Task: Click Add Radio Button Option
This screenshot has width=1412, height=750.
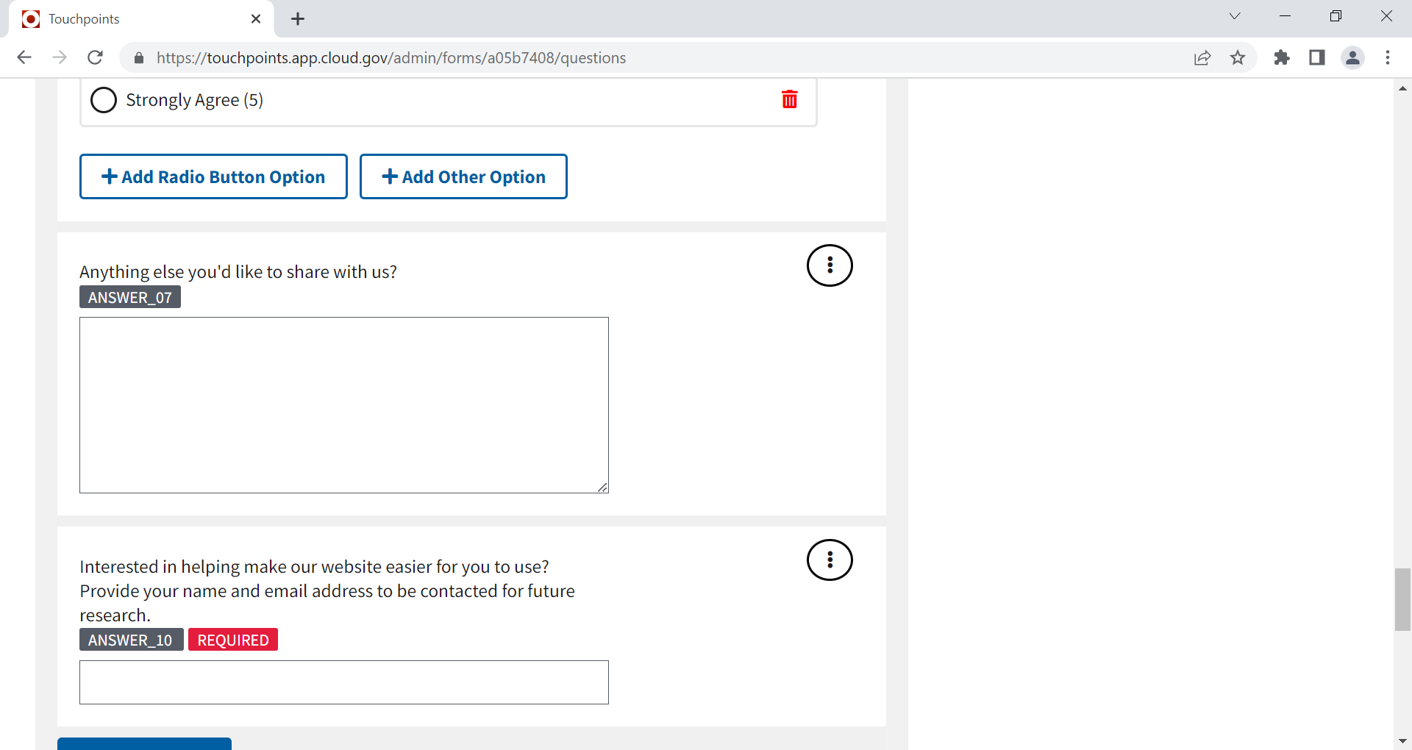Action: point(213,176)
